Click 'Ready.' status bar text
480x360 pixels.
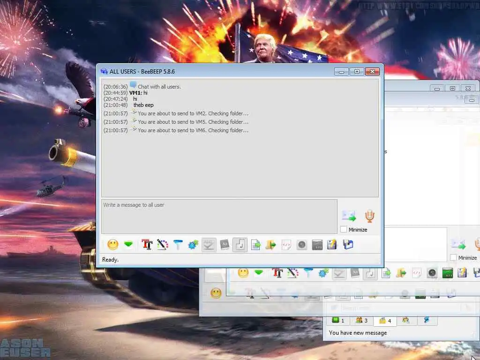[x=110, y=260]
